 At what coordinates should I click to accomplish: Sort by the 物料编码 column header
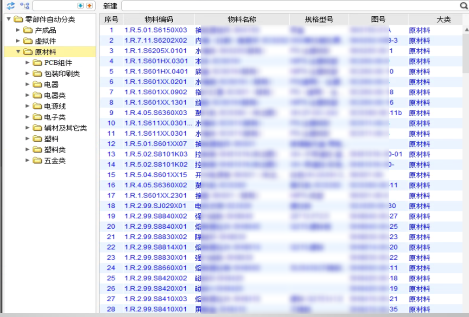coord(159,20)
